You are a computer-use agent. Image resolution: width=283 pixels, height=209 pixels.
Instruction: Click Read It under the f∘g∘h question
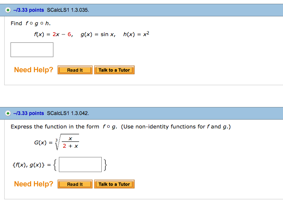tap(75, 70)
